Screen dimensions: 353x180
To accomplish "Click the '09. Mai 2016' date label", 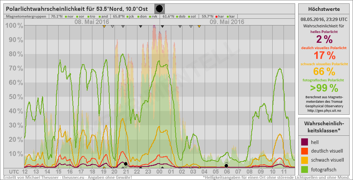I will 226,22.
